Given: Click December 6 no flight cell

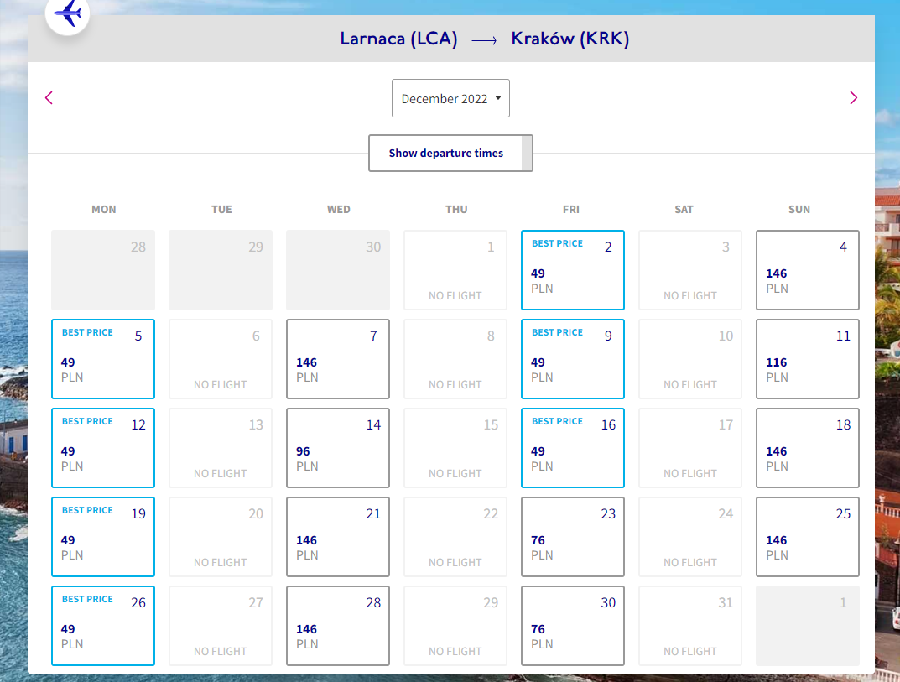Looking at the screenshot, I should coord(221,359).
